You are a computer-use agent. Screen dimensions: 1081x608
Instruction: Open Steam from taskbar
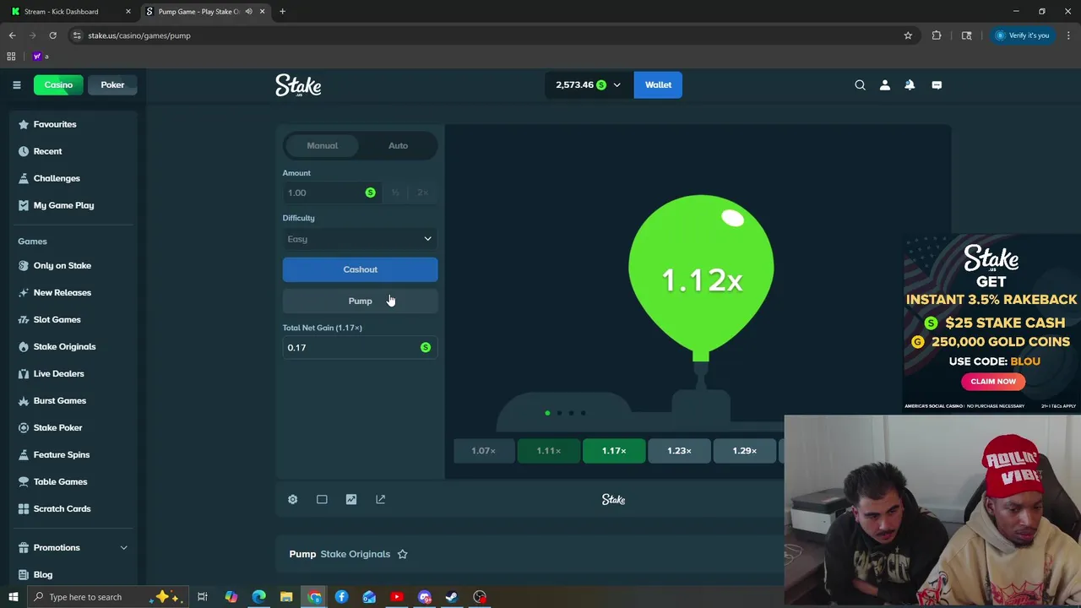tap(452, 597)
